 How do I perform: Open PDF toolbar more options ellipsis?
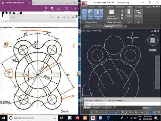coord(64,17)
